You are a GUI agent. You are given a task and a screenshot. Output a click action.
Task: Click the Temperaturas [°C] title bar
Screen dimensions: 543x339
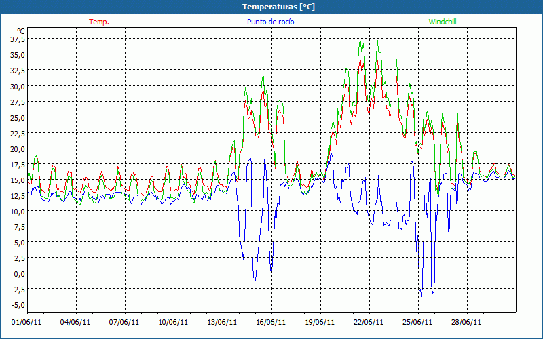coord(271,7)
